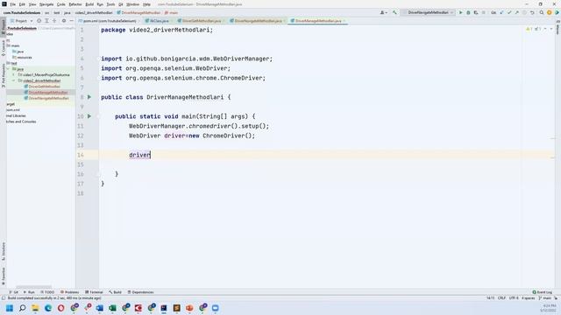Open the Event Log in status bar

coord(543,292)
